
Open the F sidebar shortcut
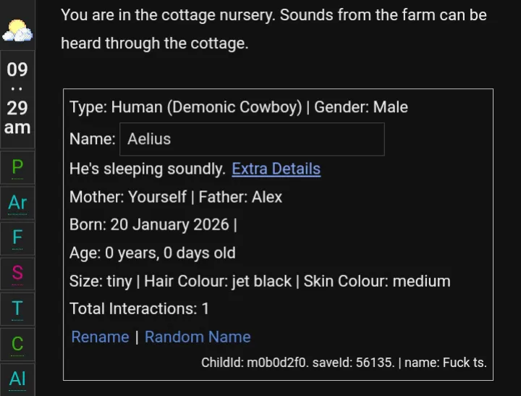coord(17,237)
